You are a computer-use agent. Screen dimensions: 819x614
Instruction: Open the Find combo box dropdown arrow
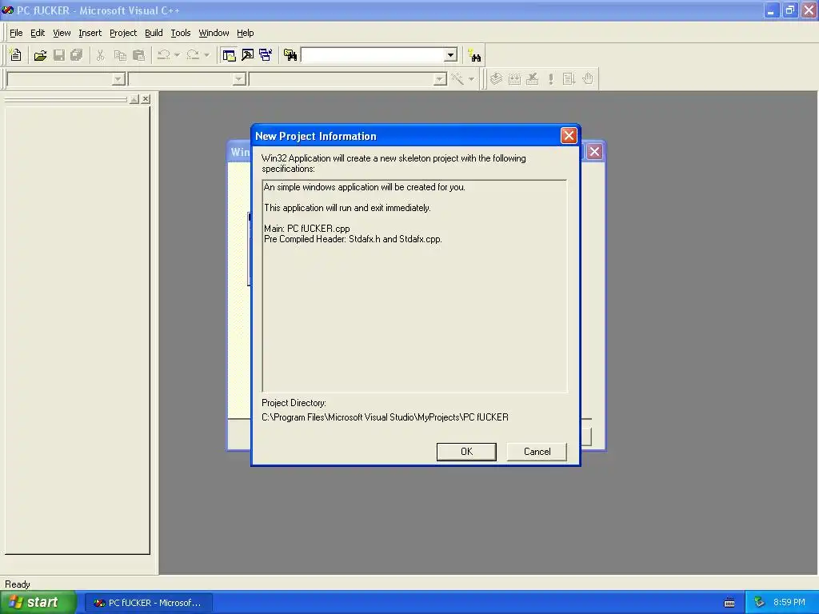450,55
